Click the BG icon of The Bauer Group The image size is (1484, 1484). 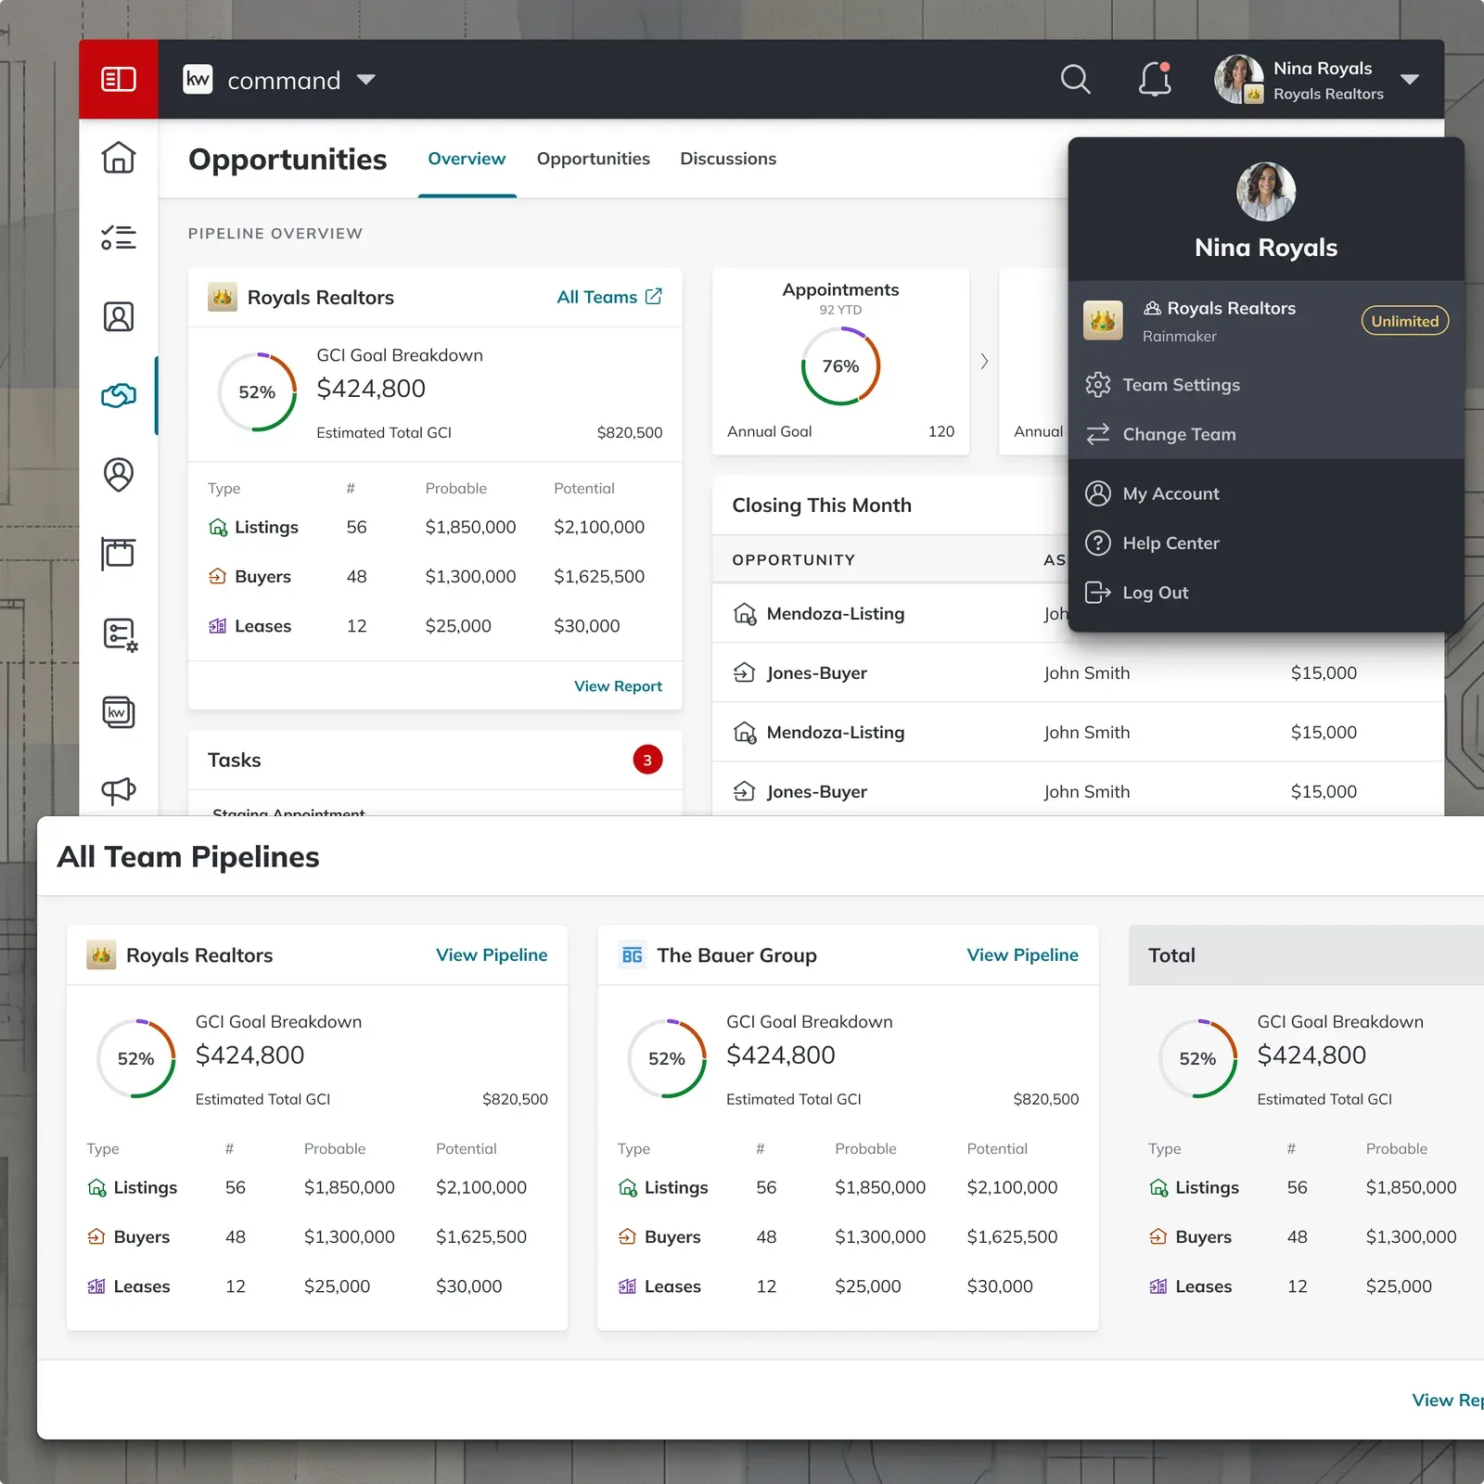click(633, 955)
